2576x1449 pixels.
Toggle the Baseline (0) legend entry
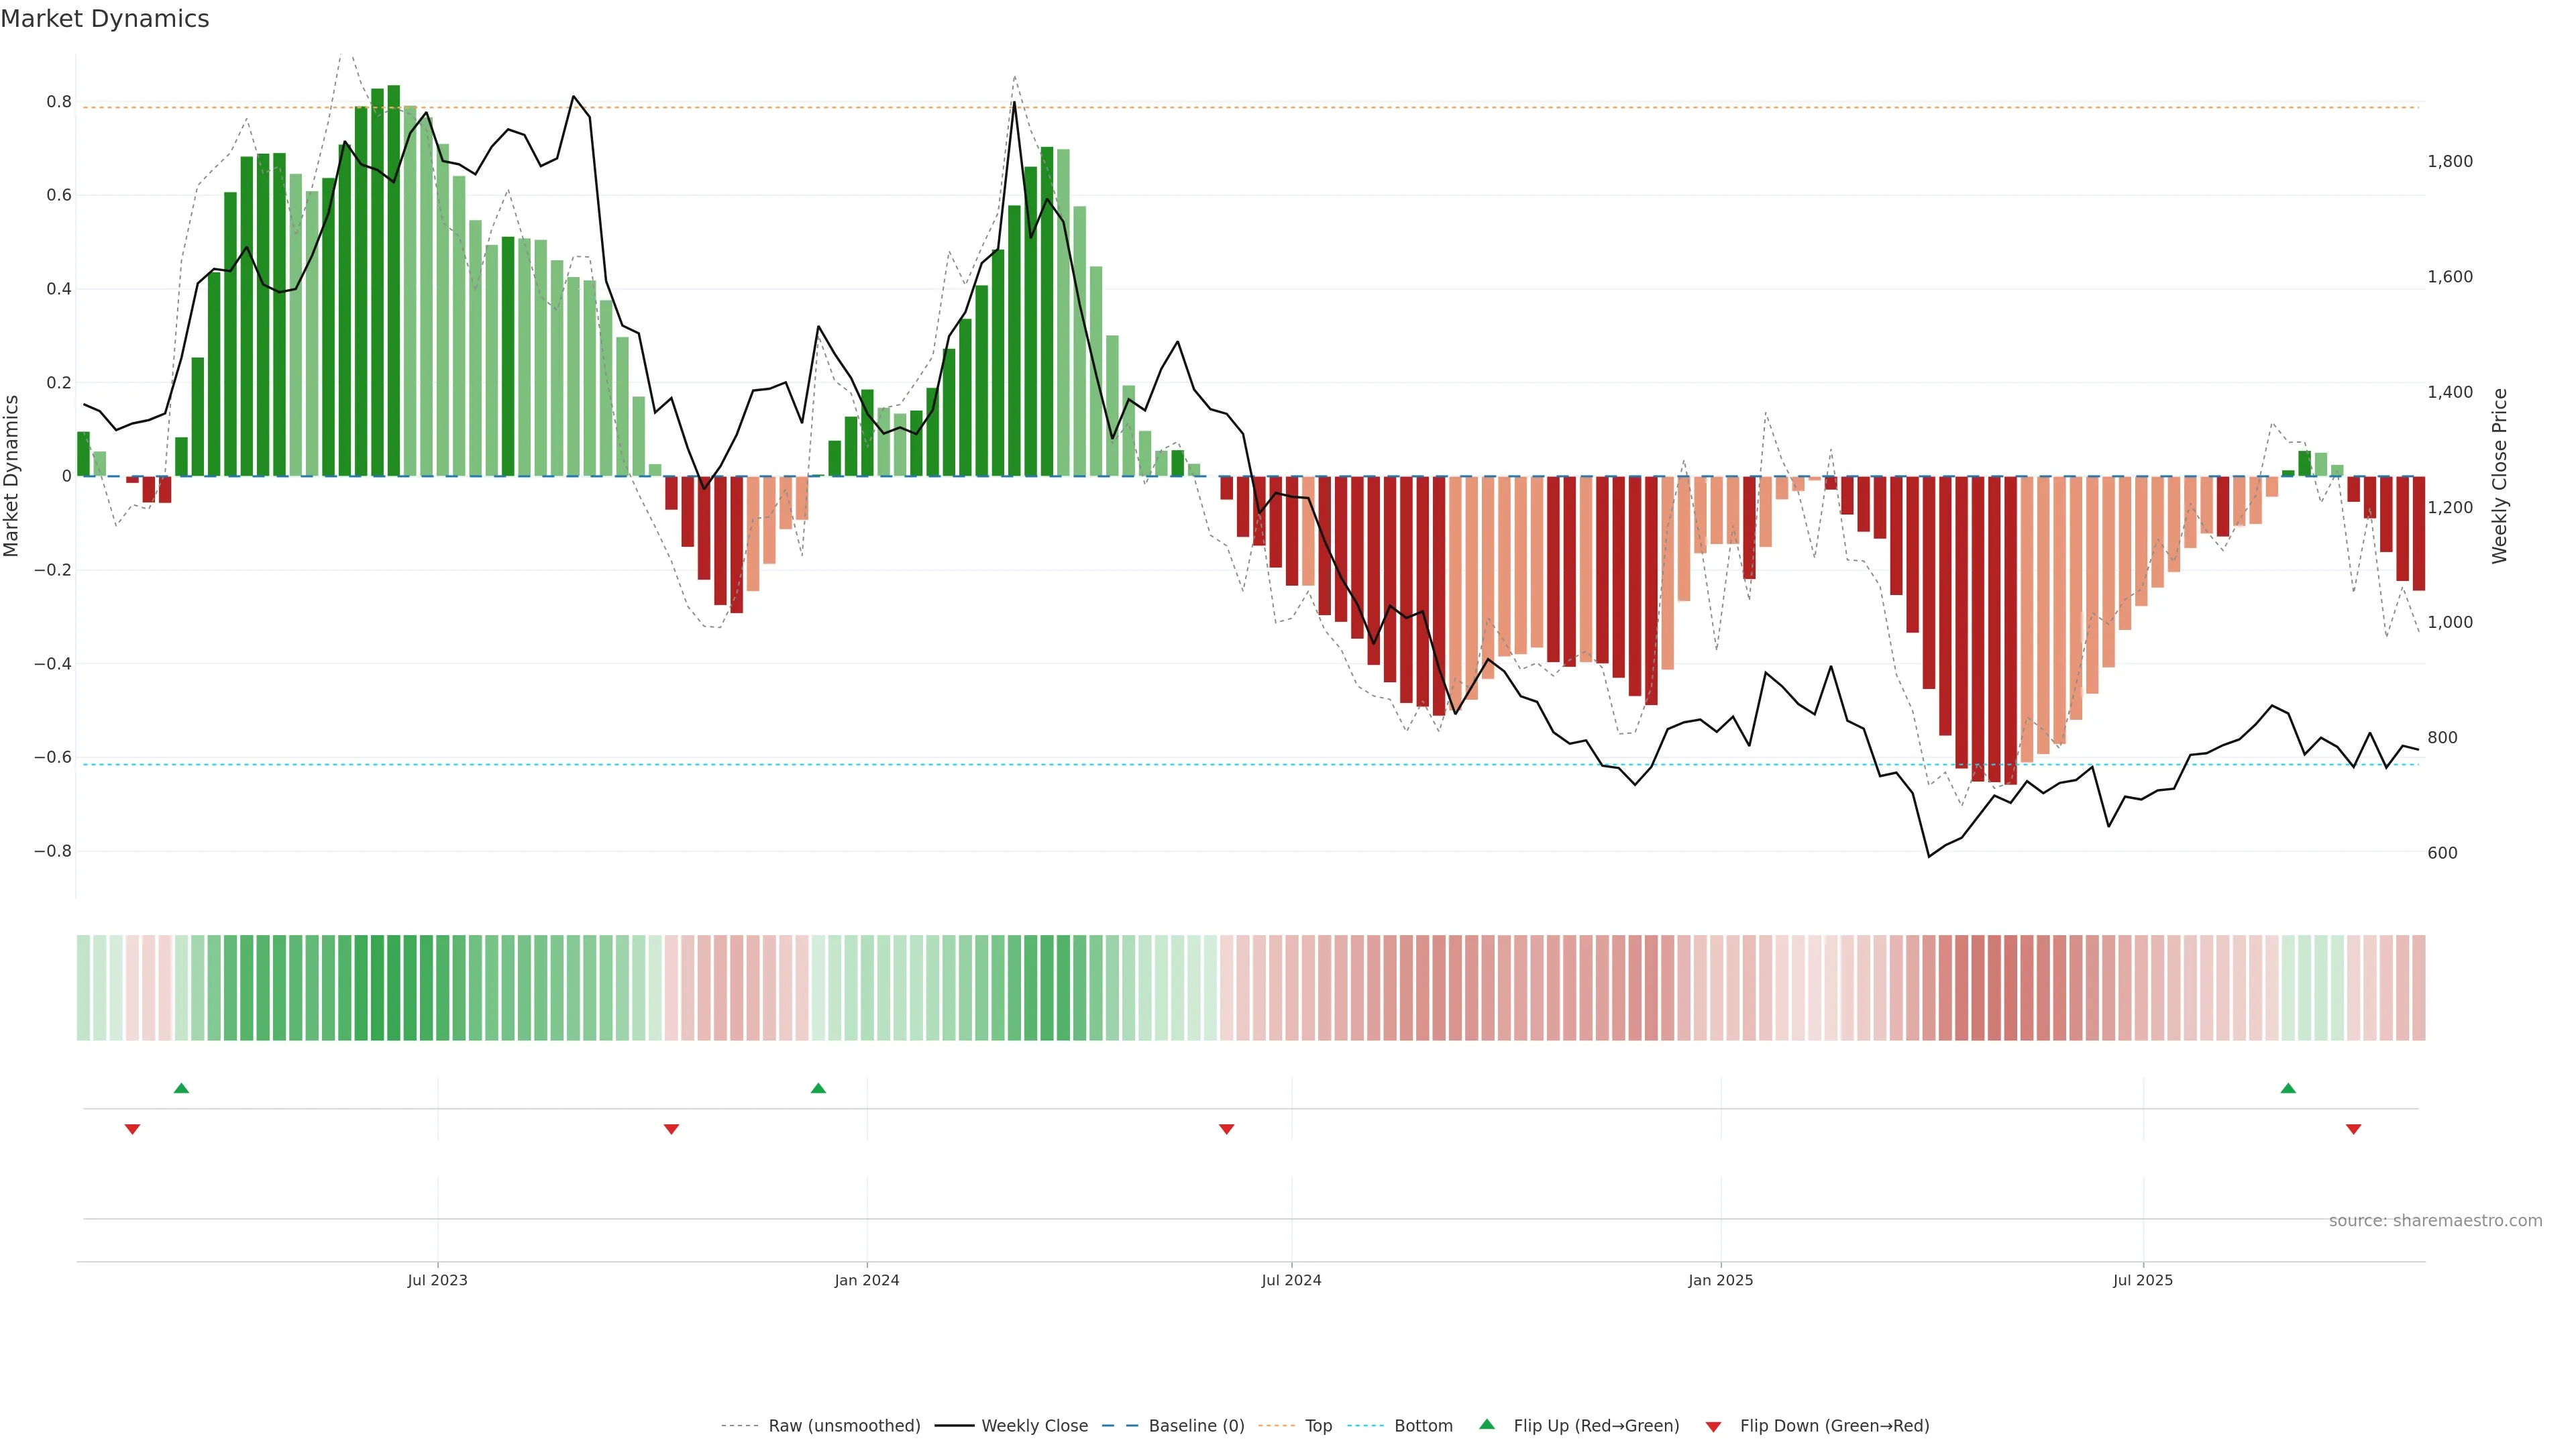tap(1196, 1426)
